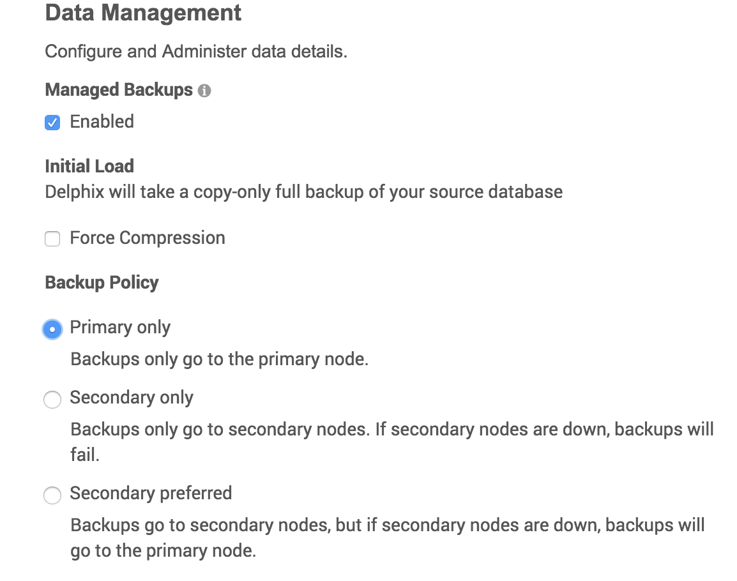Click the Force Compression label
737x581 pixels.
point(147,238)
